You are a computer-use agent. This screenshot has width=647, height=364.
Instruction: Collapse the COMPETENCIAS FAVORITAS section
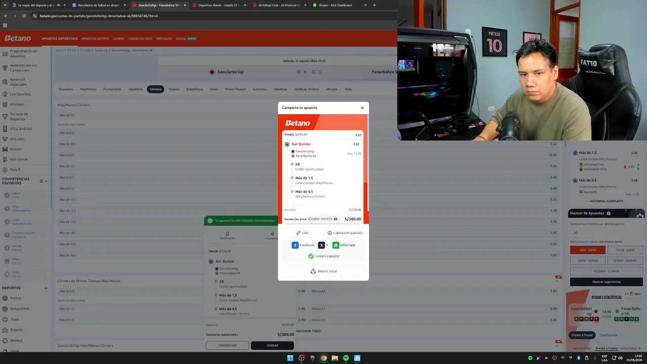[45, 181]
